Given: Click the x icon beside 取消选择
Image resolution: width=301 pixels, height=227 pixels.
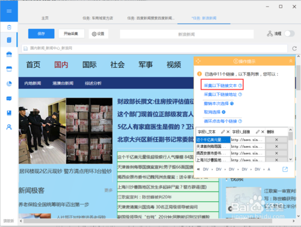Looking at the screenshot, I should point(223,112).
